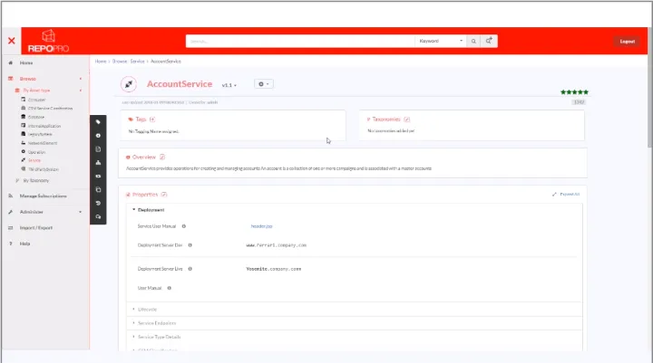The height and width of the screenshot is (363, 653).
Task: Click the edit icon beside Overview
Action: [x=162, y=158]
